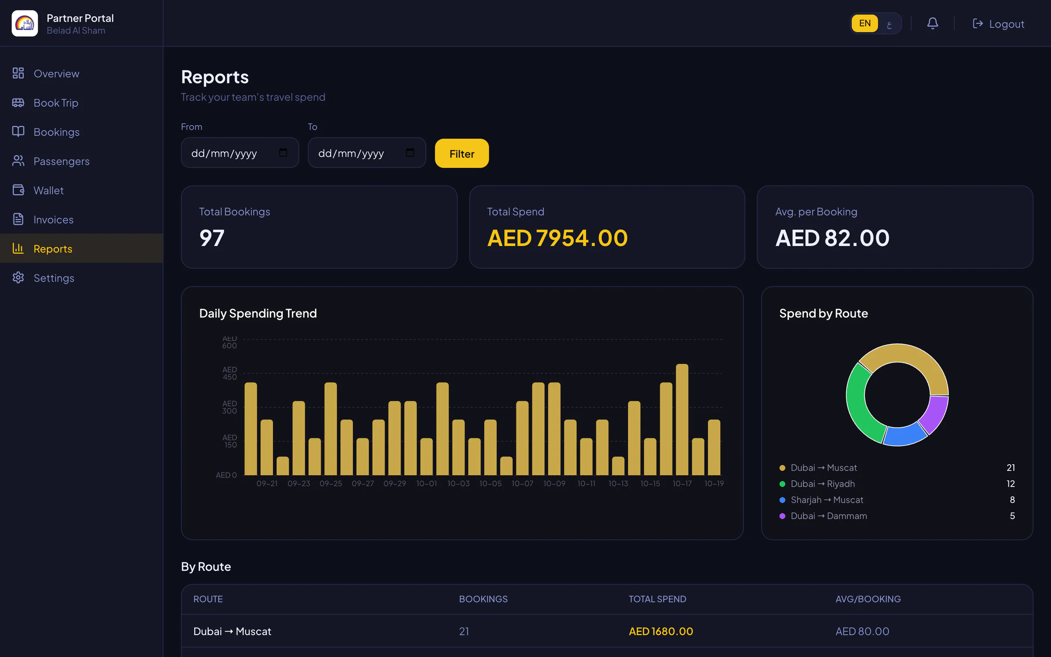This screenshot has width=1051, height=657.
Task: Click the Logout link
Action: [x=998, y=24]
